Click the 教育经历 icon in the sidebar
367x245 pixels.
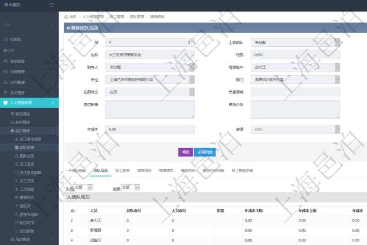click(x=17, y=197)
